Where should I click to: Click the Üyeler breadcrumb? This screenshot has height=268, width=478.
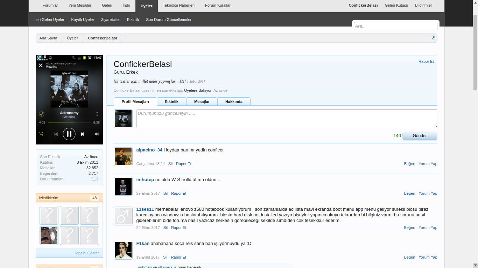pyautogui.click(x=72, y=38)
